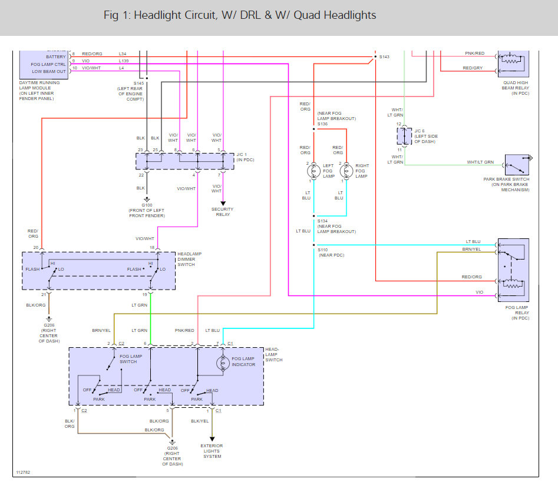Click the arrowhead pointing to Exterior Lights System
This screenshot has height=492, width=558.
pyautogui.click(x=212, y=439)
